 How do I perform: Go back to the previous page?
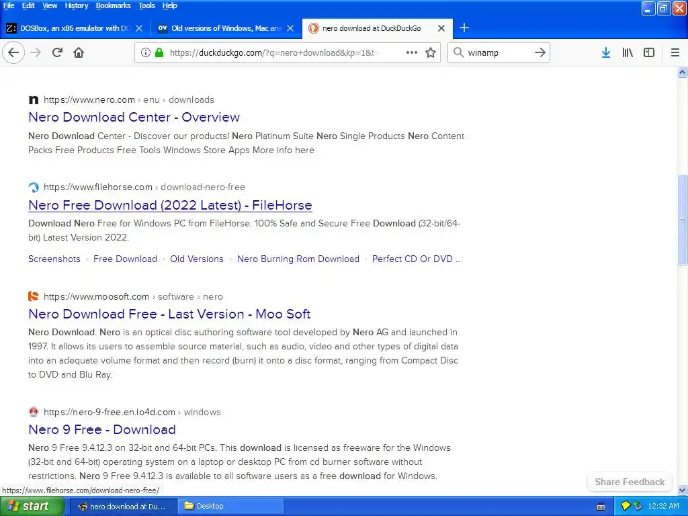13,52
